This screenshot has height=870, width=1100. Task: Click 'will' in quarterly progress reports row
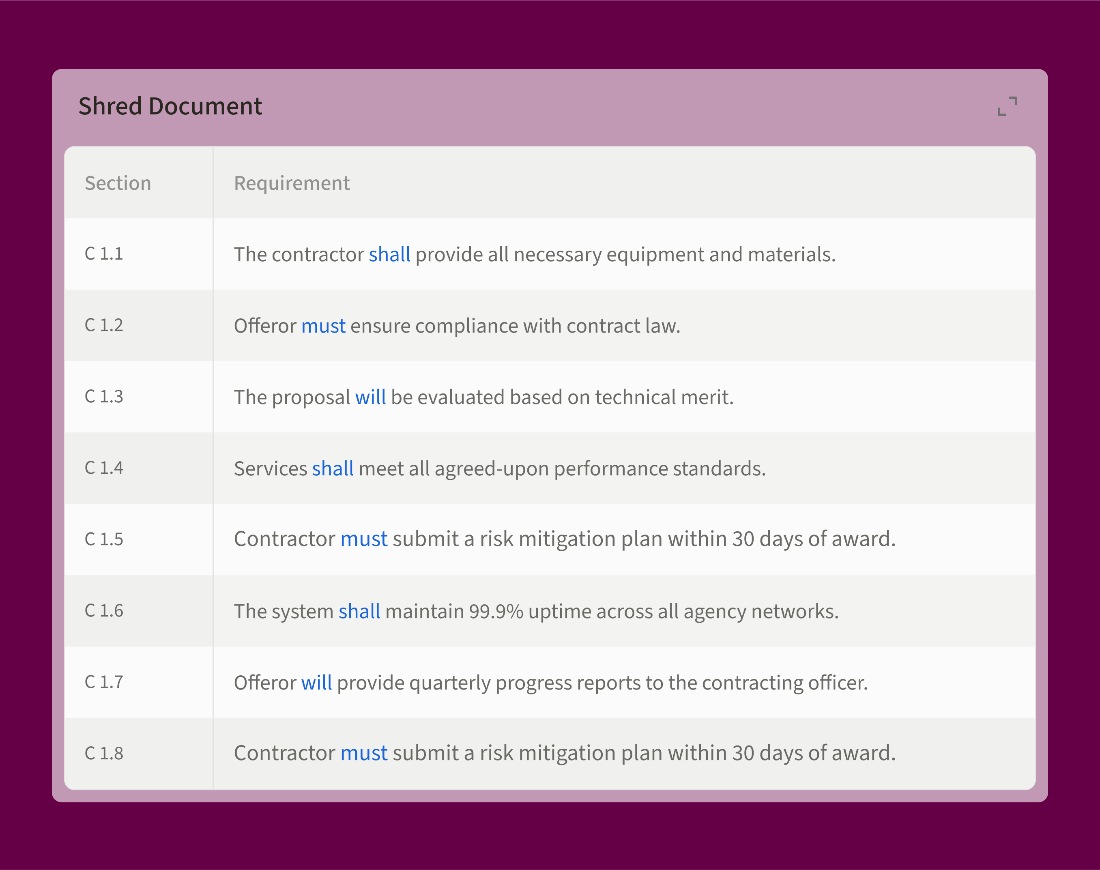coord(316,682)
